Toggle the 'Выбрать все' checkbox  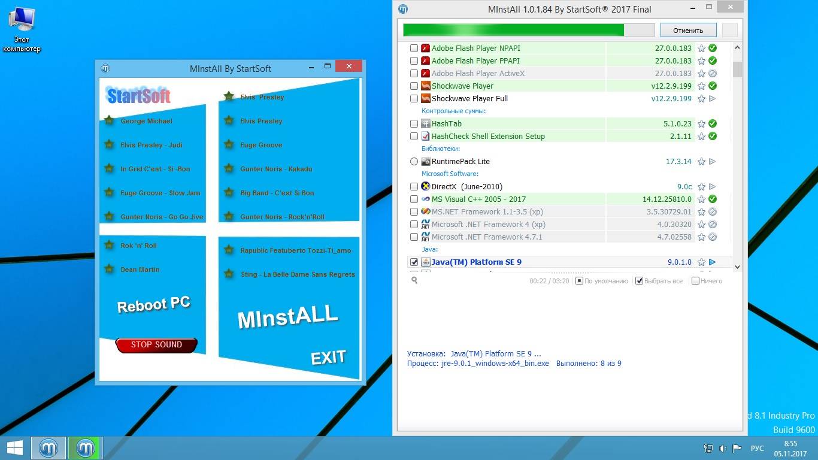click(639, 280)
